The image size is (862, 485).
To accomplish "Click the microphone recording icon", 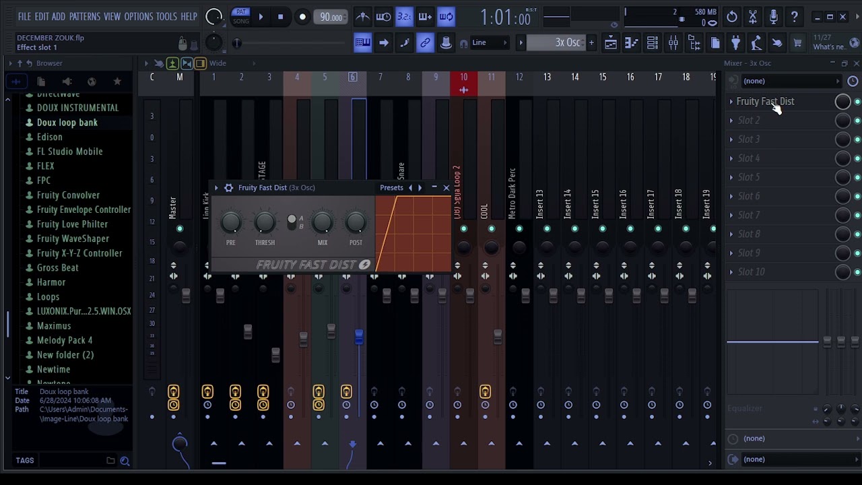I will click(x=773, y=17).
